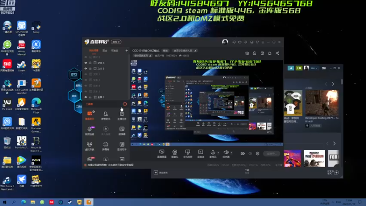Screen dimensions: 366x206
Task: Add a new scene with plus button
Action: [x=127, y=50]
